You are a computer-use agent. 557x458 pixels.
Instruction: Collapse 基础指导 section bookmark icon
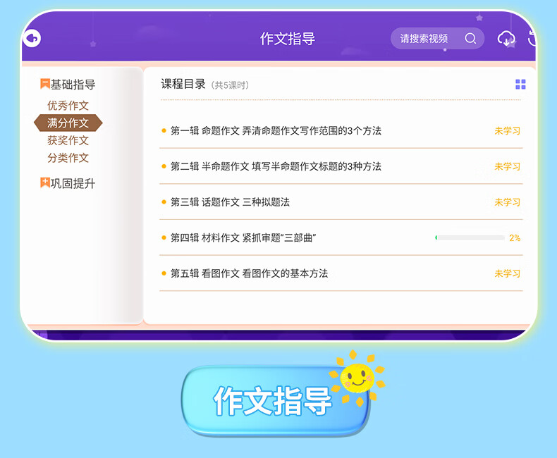click(44, 84)
